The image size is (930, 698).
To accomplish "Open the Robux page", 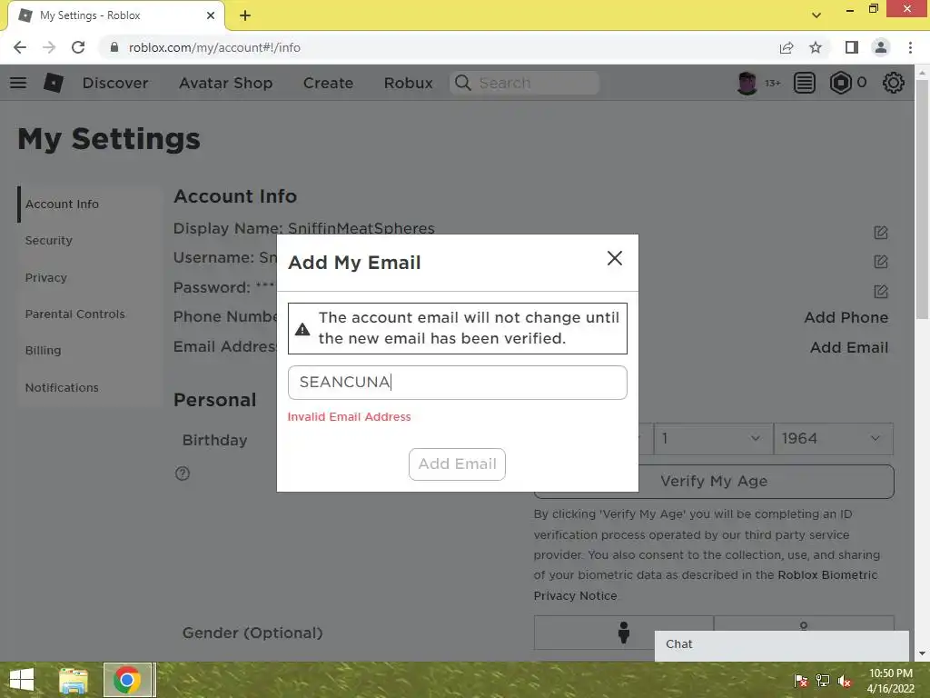I will (x=408, y=83).
